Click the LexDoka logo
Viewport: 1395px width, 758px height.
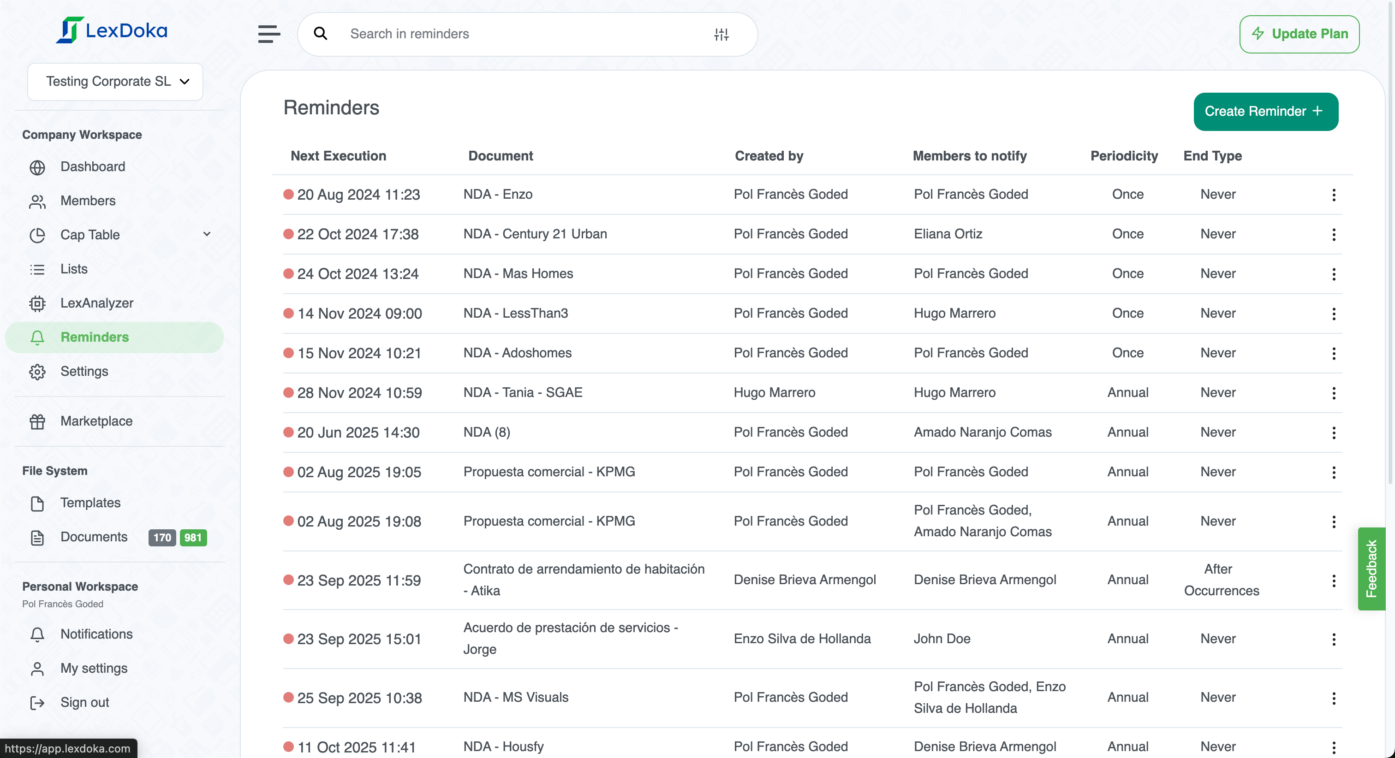tap(112, 30)
